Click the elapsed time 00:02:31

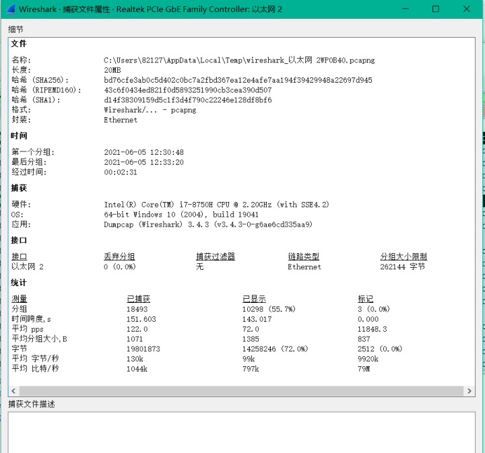(x=121, y=172)
